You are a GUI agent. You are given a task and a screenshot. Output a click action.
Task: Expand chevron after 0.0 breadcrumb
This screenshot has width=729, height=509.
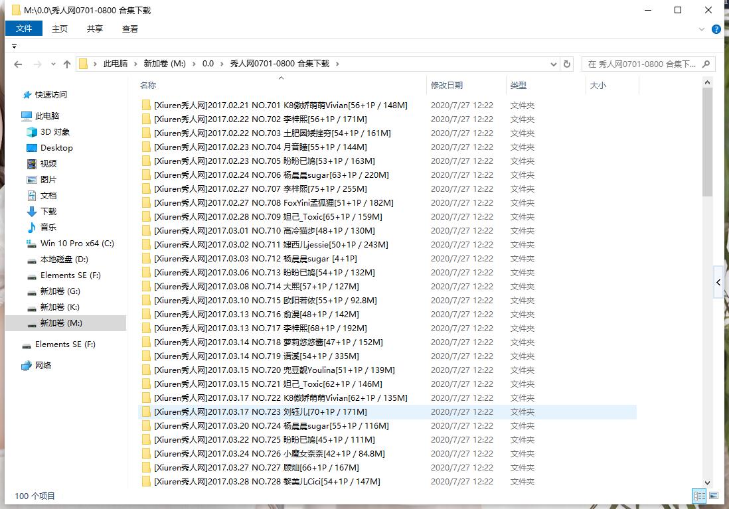coord(222,64)
